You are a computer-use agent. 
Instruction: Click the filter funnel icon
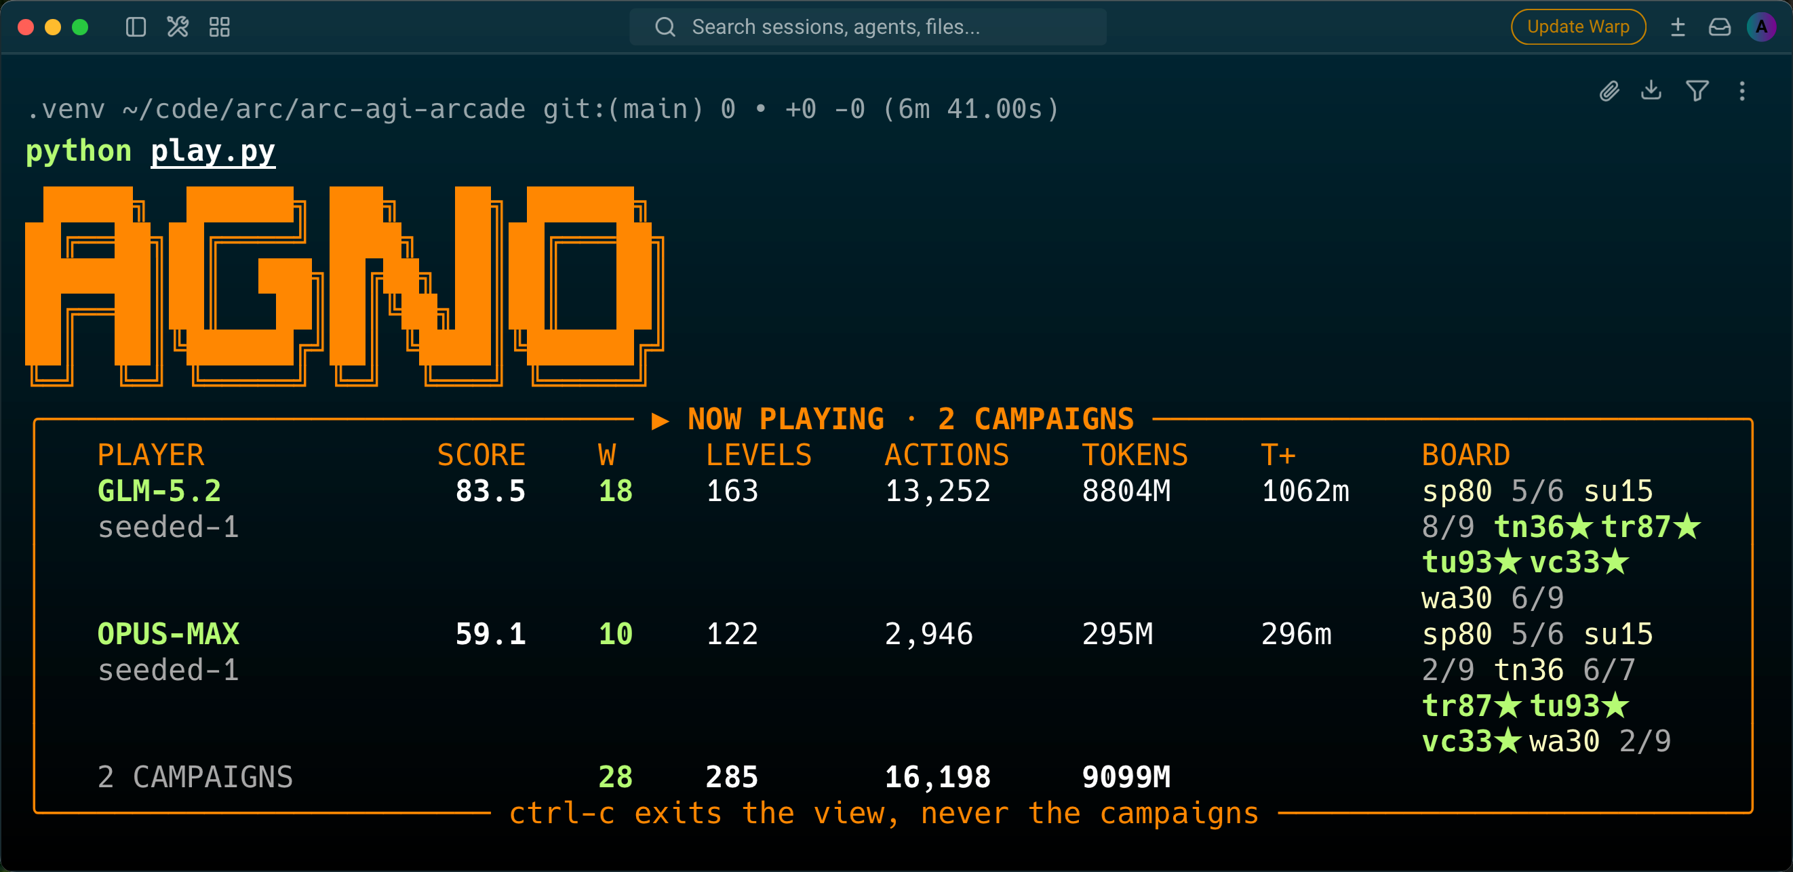[1697, 90]
